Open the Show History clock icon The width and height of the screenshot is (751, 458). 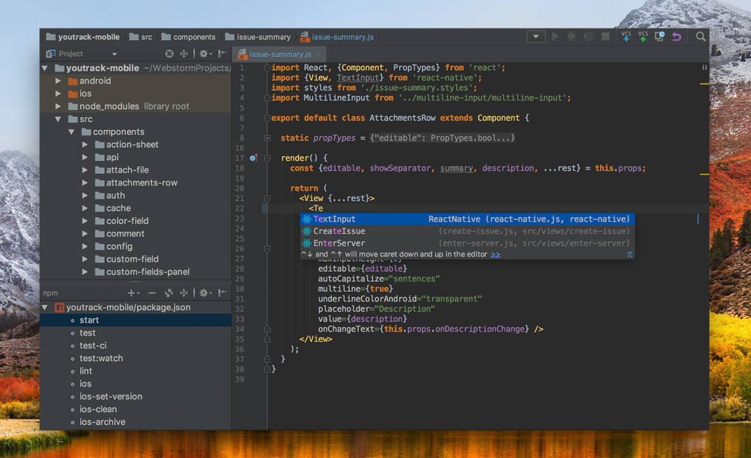(660, 36)
